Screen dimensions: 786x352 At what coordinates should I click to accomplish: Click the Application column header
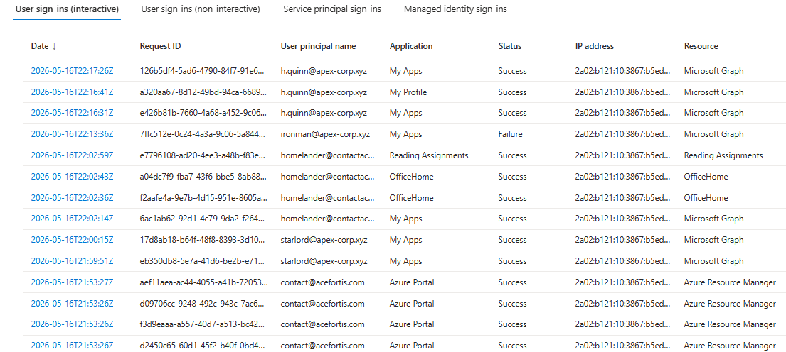411,46
